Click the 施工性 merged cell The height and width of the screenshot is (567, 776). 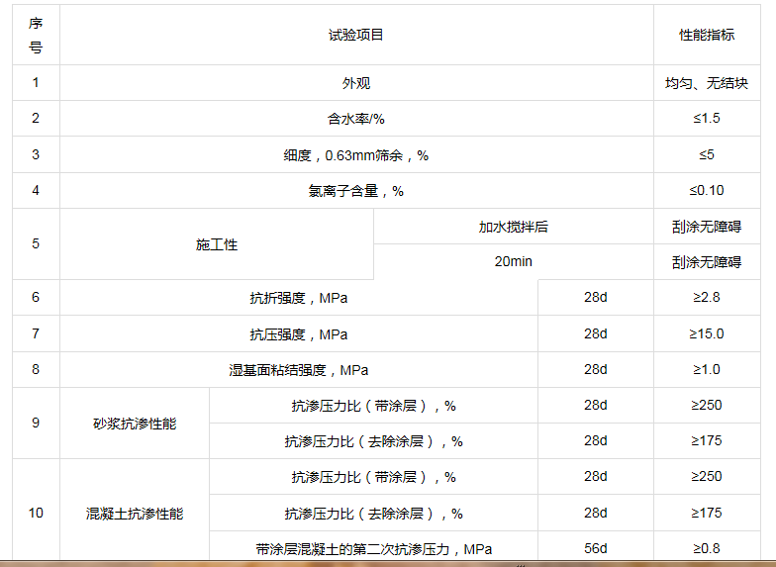point(216,244)
